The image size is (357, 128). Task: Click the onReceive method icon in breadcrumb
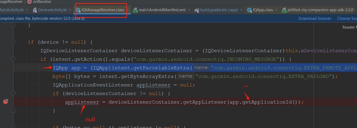[30, 2]
